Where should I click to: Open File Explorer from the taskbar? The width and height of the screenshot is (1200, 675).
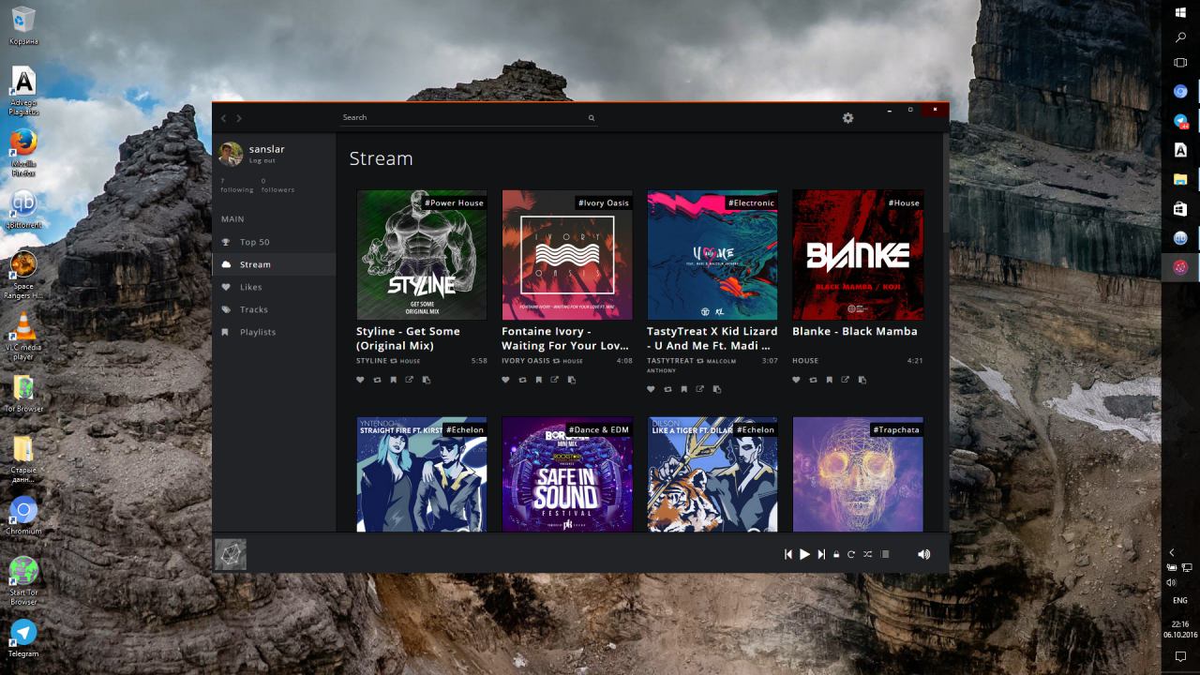tap(1181, 179)
